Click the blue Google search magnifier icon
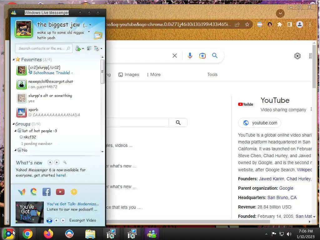The height and width of the screenshot is (240, 320). pos(215,55)
